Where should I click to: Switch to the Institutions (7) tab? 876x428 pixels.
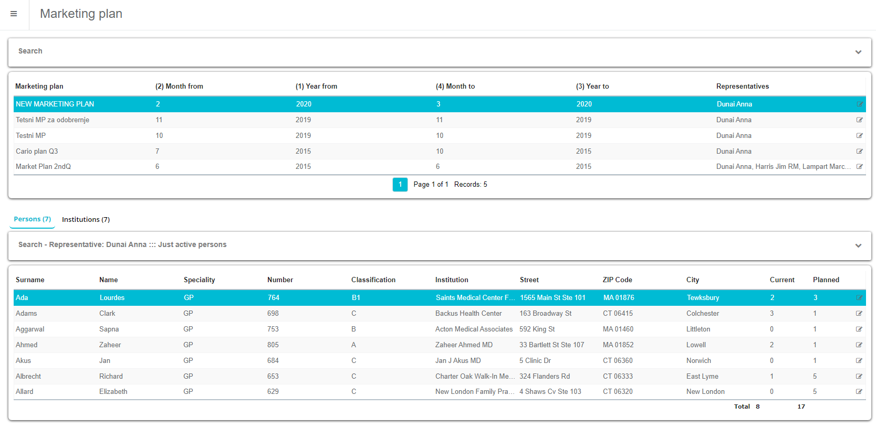(x=86, y=220)
